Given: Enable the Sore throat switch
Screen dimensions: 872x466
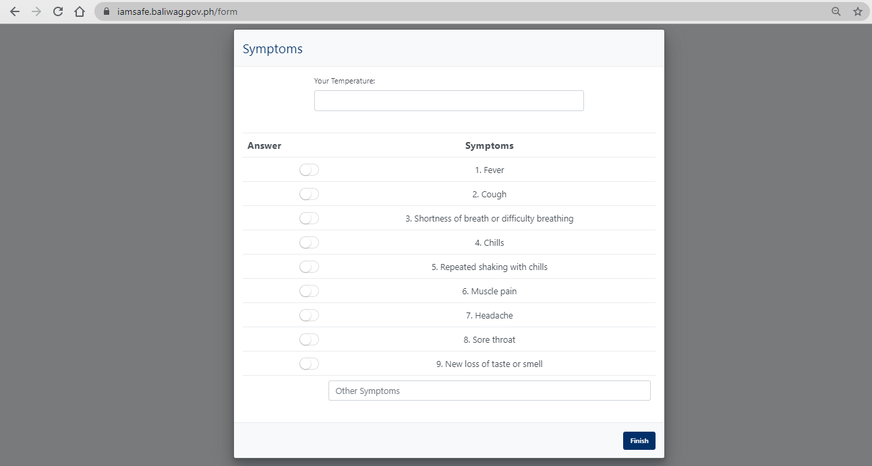Looking at the screenshot, I should coord(309,339).
